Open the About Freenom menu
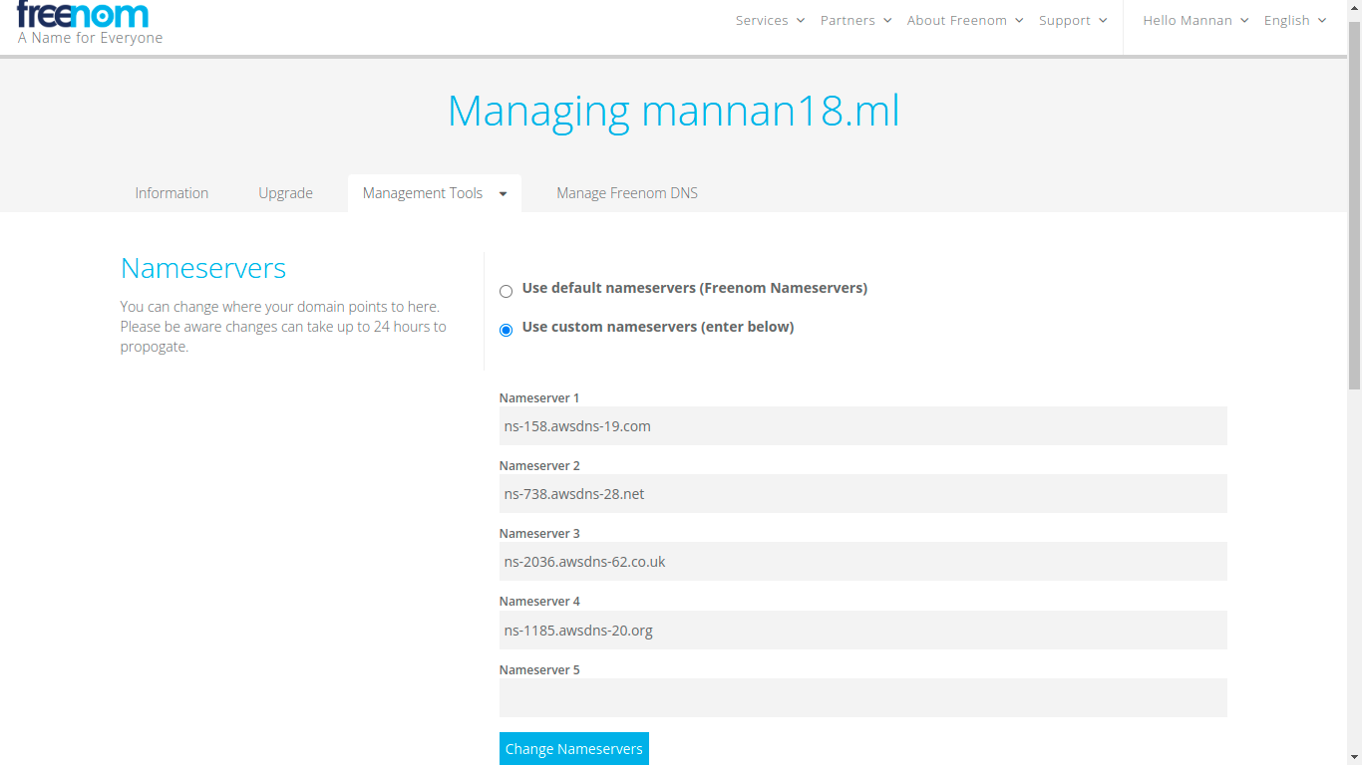Viewport: 1362px width, 765px height. [957, 20]
